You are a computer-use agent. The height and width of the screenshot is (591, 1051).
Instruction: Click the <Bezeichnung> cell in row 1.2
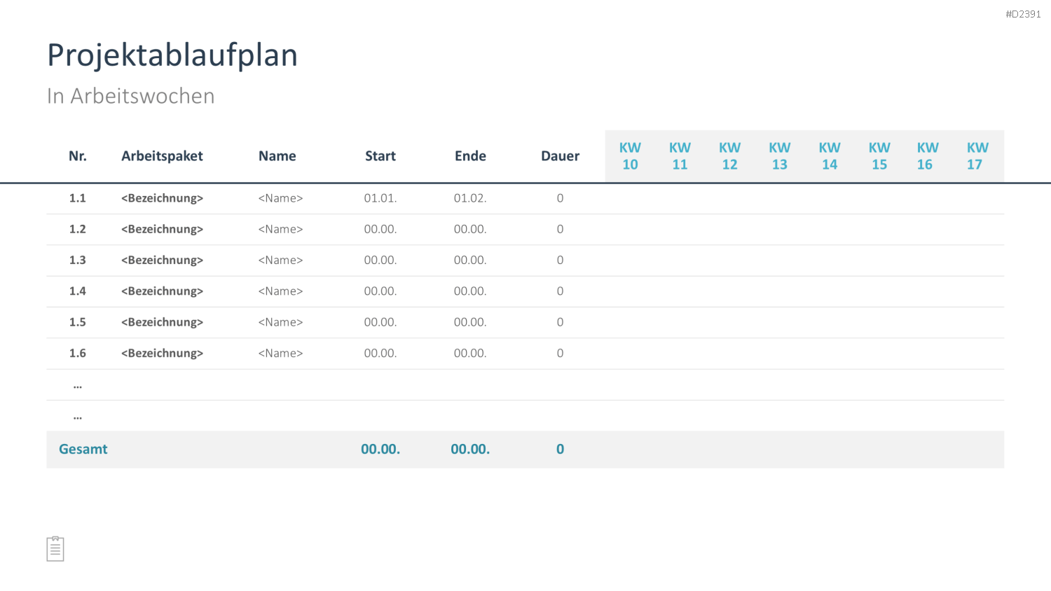[162, 229]
